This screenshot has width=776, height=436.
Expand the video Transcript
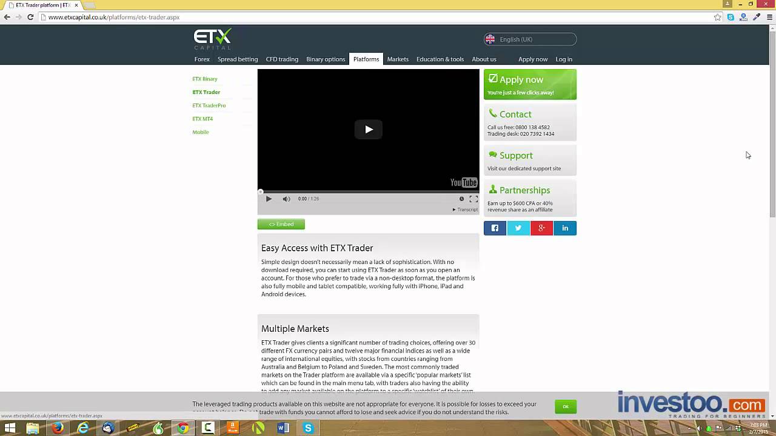click(465, 210)
